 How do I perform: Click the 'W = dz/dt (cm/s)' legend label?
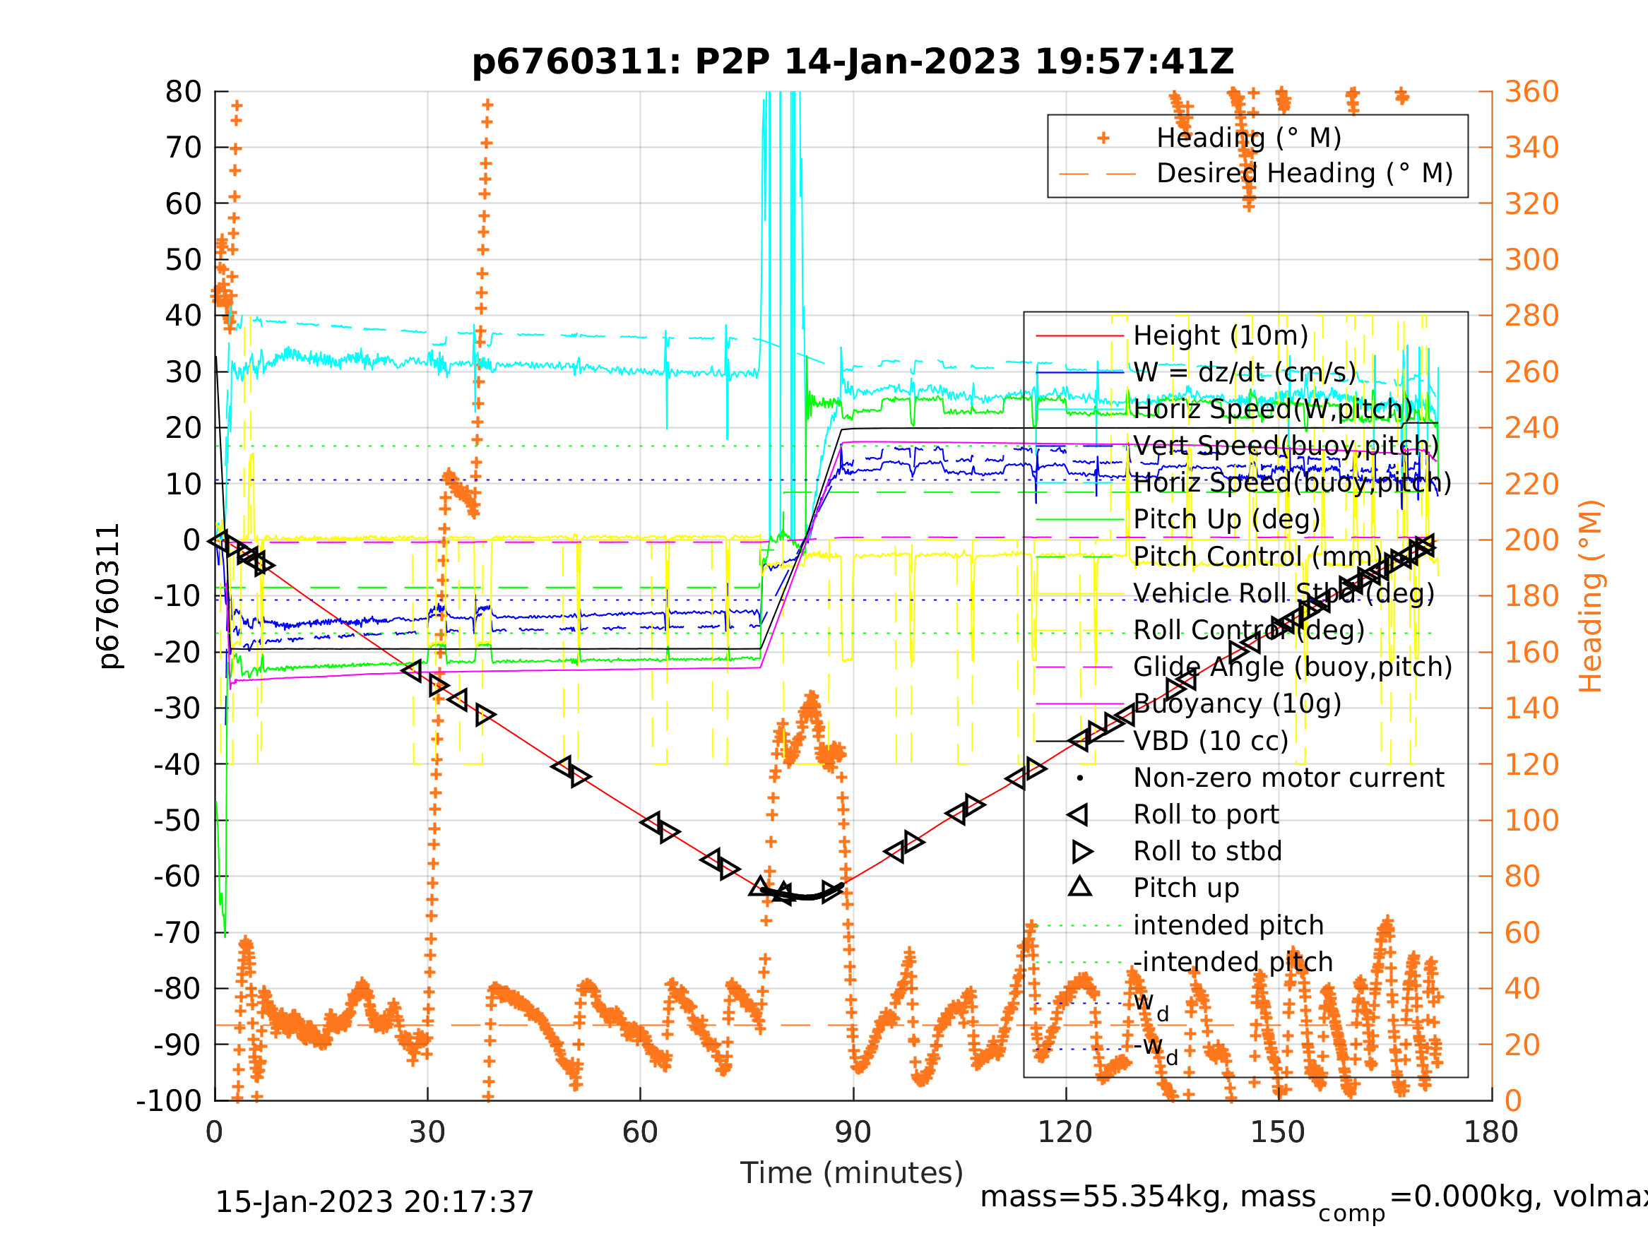(1245, 372)
